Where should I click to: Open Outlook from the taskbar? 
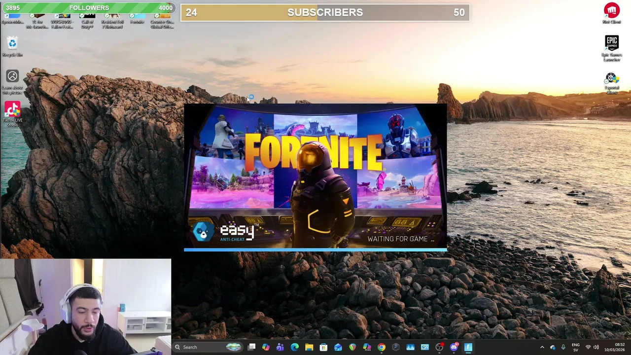[x=338, y=347]
